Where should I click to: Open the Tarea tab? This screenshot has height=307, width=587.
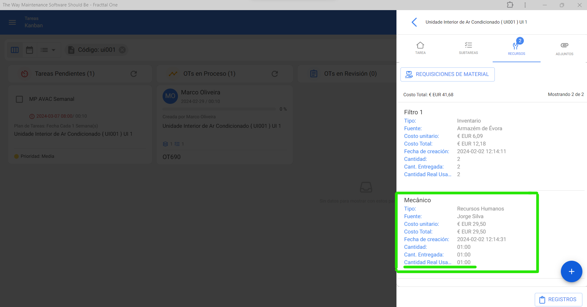pyautogui.click(x=420, y=48)
